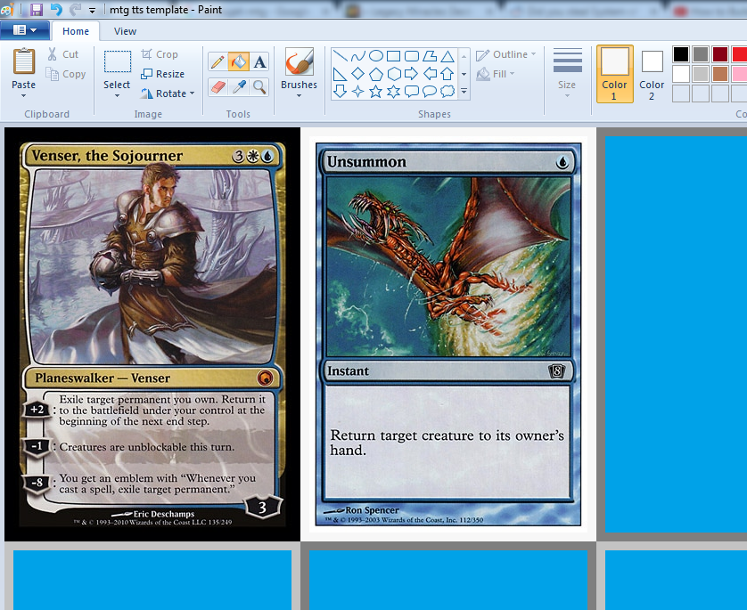The image size is (747, 610).
Task: Choose the Diamond shape
Action: pyautogui.click(x=357, y=74)
